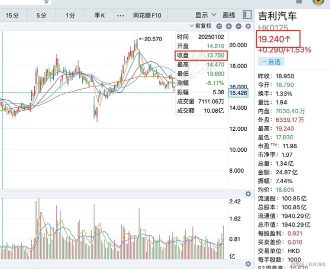Remove stock via the －自选 button

tap(271, 62)
